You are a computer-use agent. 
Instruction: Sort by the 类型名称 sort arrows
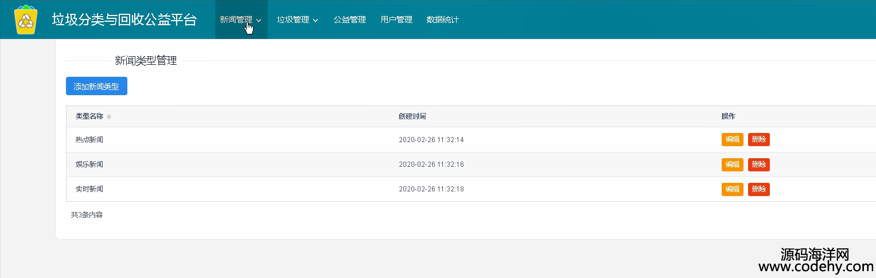[109, 116]
